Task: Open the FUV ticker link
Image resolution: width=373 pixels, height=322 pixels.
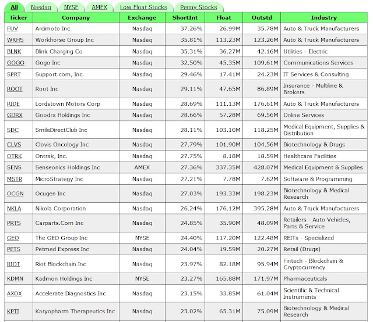Action: click(12, 28)
